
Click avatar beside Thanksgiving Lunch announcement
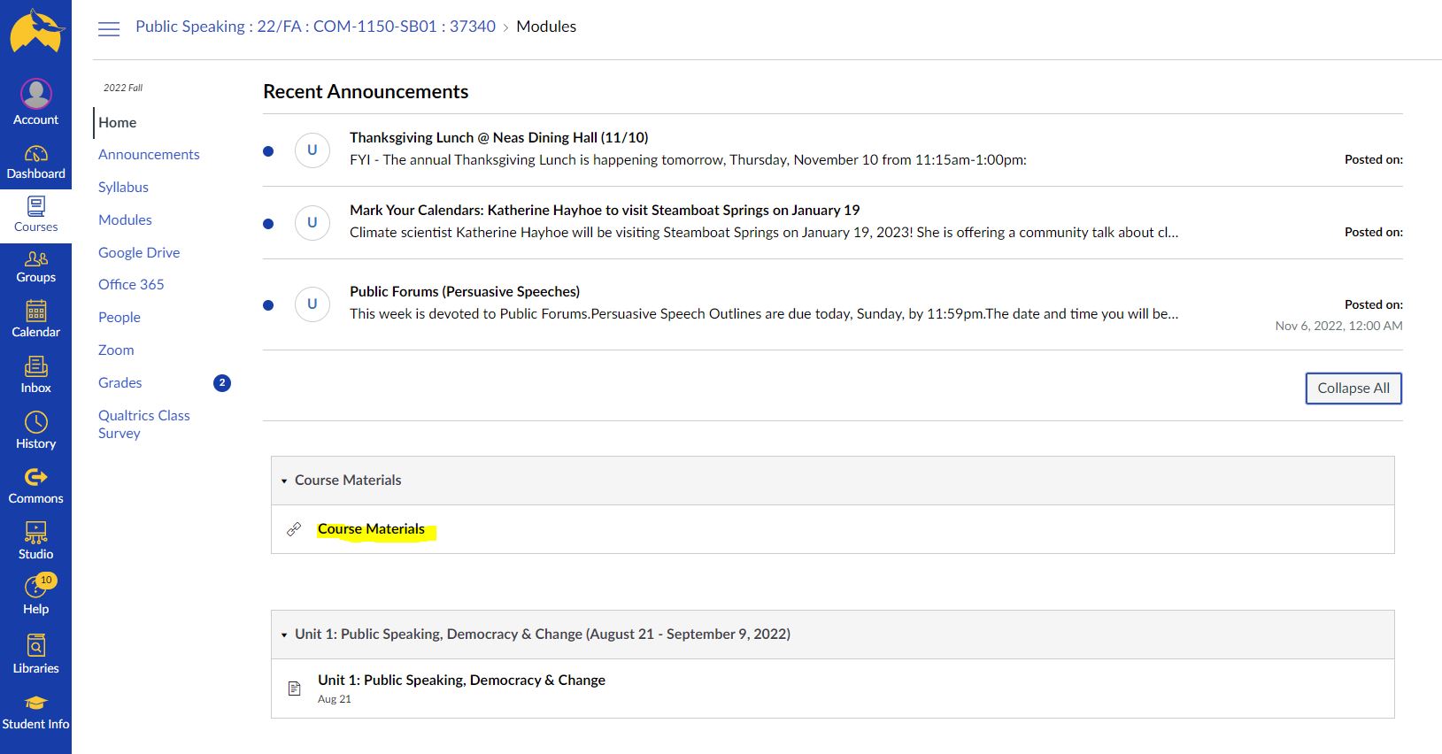[x=312, y=150]
